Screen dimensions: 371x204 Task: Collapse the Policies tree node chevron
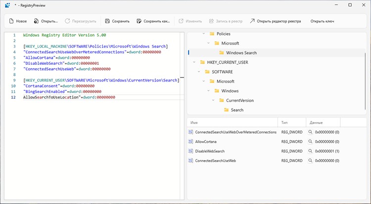(x=204, y=34)
